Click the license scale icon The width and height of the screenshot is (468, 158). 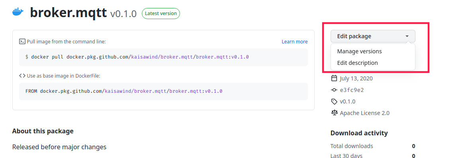pos(334,113)
